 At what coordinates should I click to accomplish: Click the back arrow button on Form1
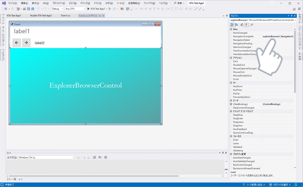(17, 43)
